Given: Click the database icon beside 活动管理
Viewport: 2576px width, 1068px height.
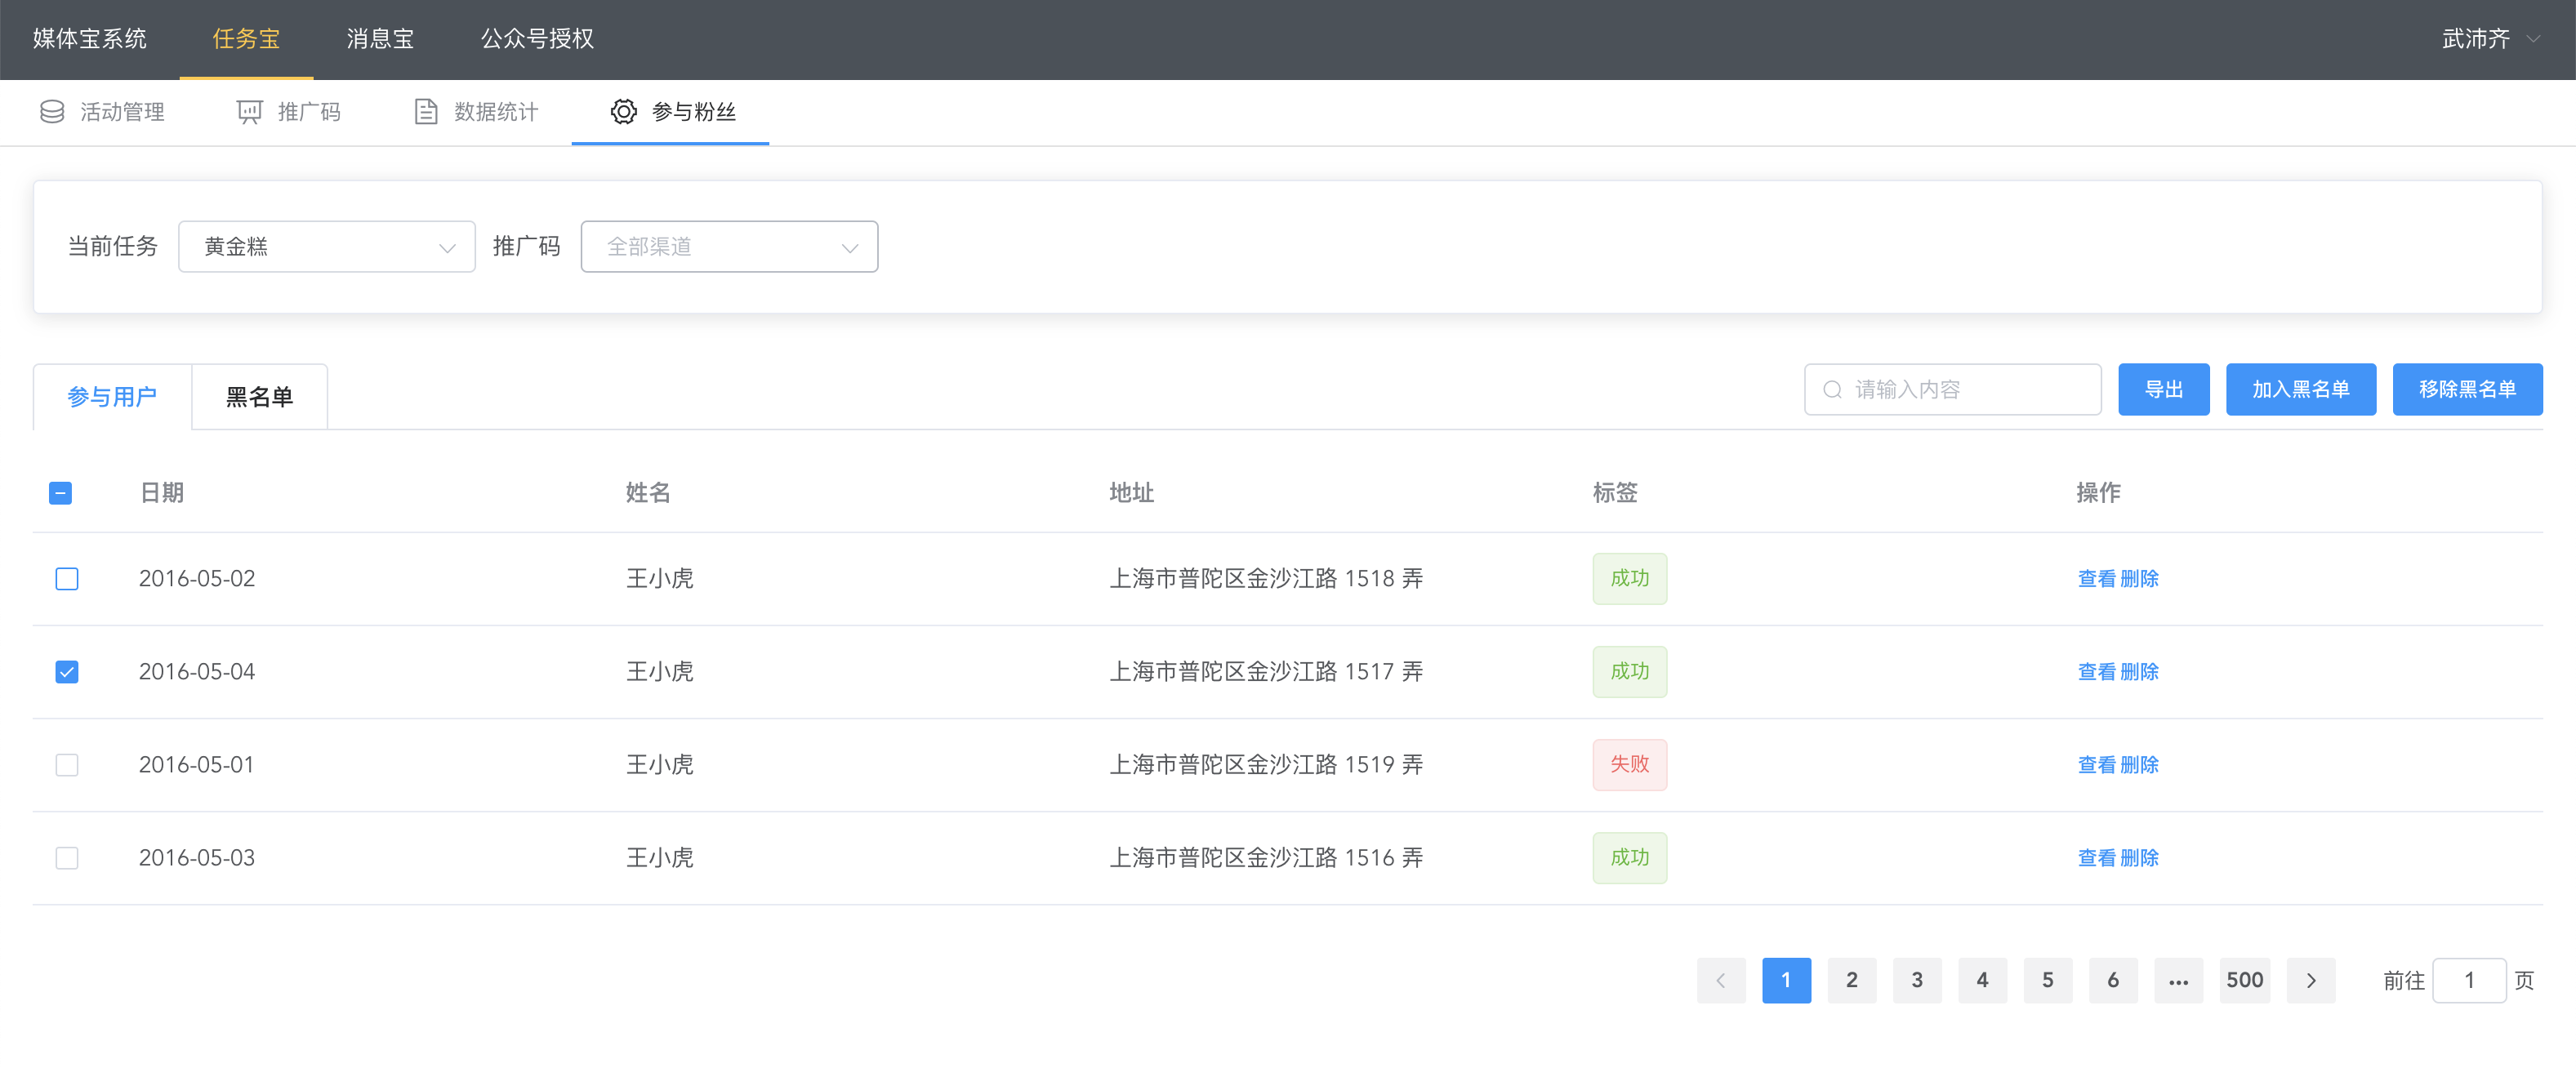Looking at the screenshot, I should (x=52, y=112).
